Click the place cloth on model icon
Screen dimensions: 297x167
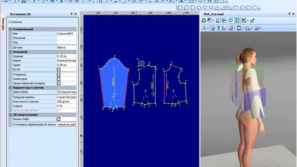(218, 20)
